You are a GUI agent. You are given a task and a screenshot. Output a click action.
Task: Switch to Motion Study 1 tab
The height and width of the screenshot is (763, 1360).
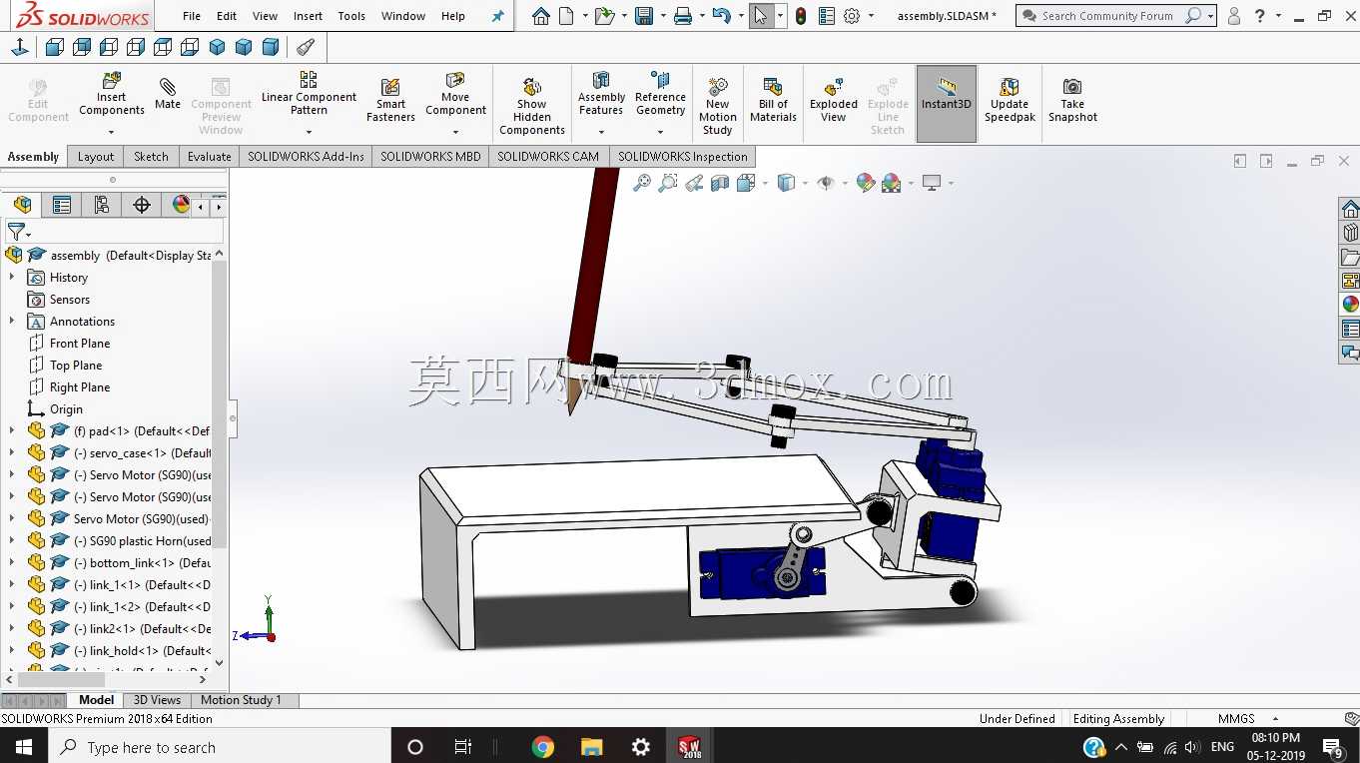coord(241,700)
